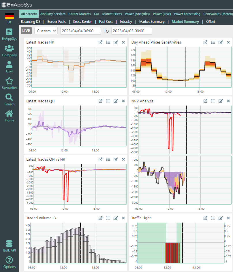Edit the Latest Trades QH panel
Viewport: 233px width, 272px height.
point(116,101)
